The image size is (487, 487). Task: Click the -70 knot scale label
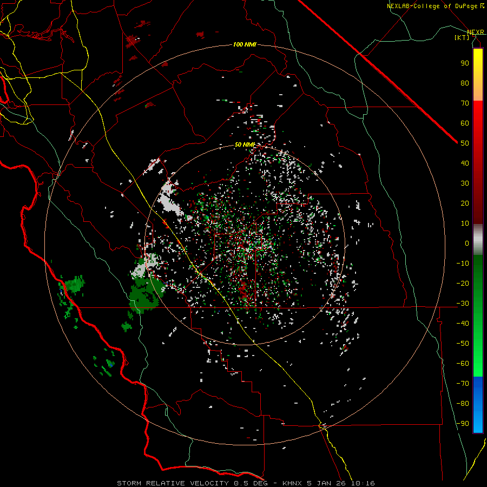point(463,383)
